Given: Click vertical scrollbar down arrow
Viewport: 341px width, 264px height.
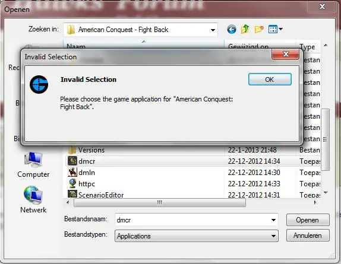Looking at the screenshot, I should [326, 192].
